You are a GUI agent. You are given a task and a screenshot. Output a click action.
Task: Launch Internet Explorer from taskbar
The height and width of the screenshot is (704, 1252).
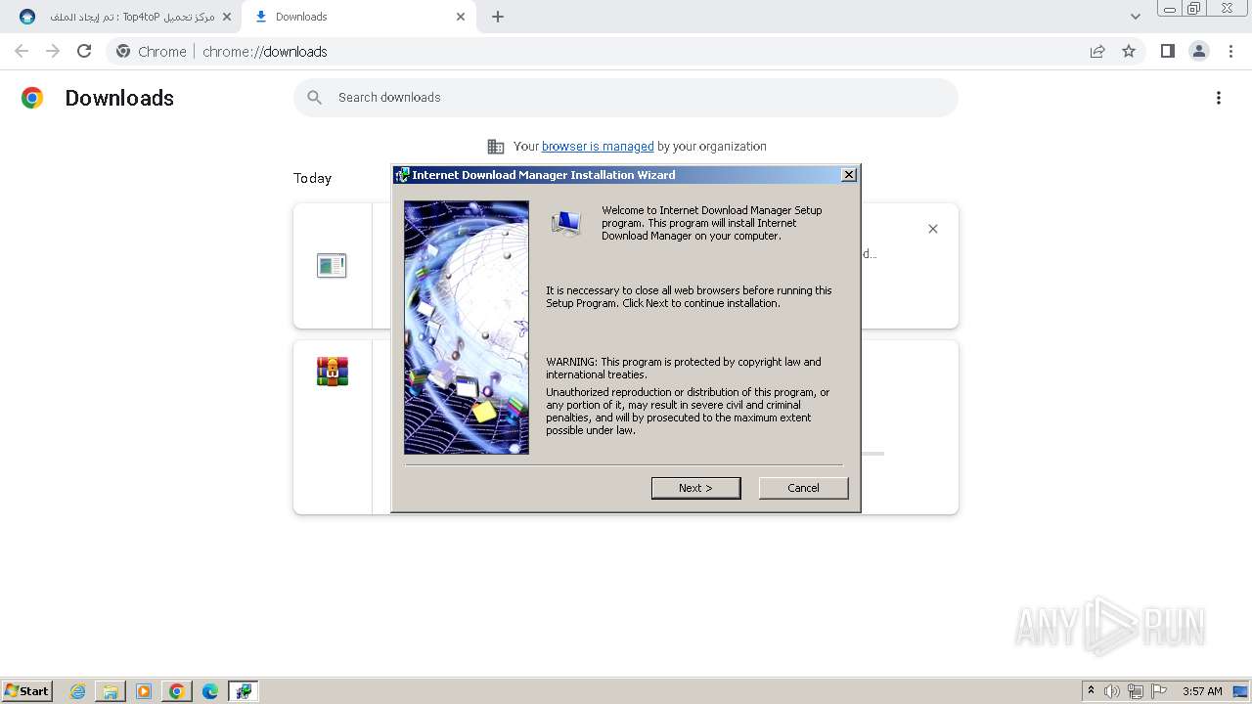pos(78,691)
